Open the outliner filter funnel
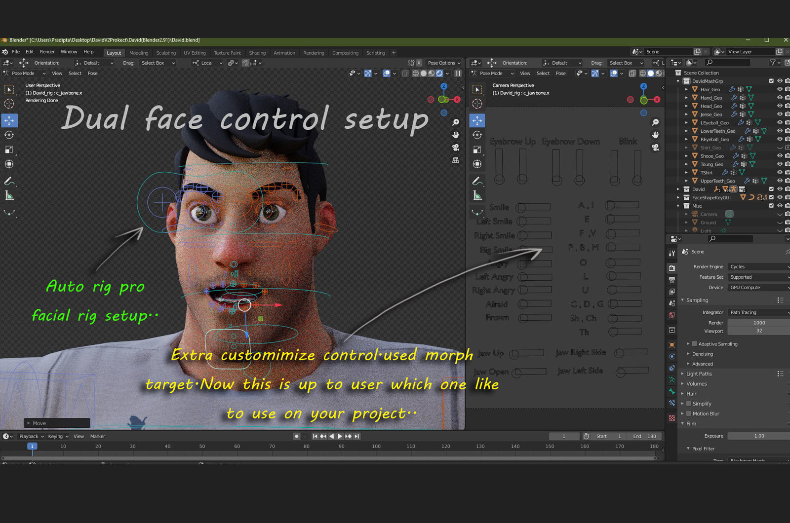The height and width of the screenshot is (523, 790). pos(772,62)
